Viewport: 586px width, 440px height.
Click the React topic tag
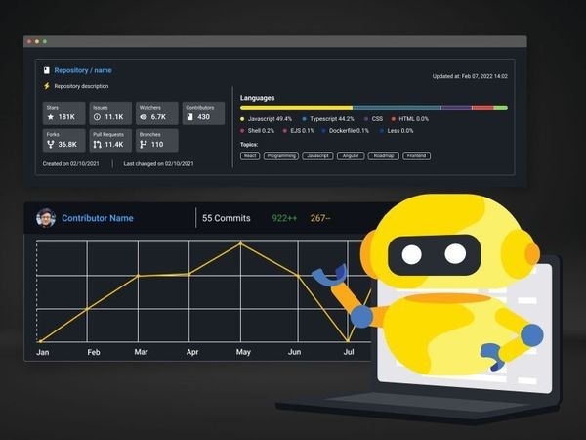250,155
